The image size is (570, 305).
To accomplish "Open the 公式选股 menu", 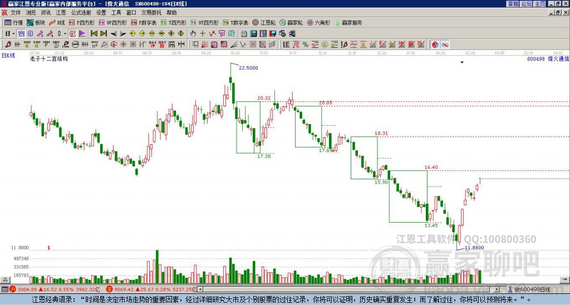I will [x=81, y=12].
